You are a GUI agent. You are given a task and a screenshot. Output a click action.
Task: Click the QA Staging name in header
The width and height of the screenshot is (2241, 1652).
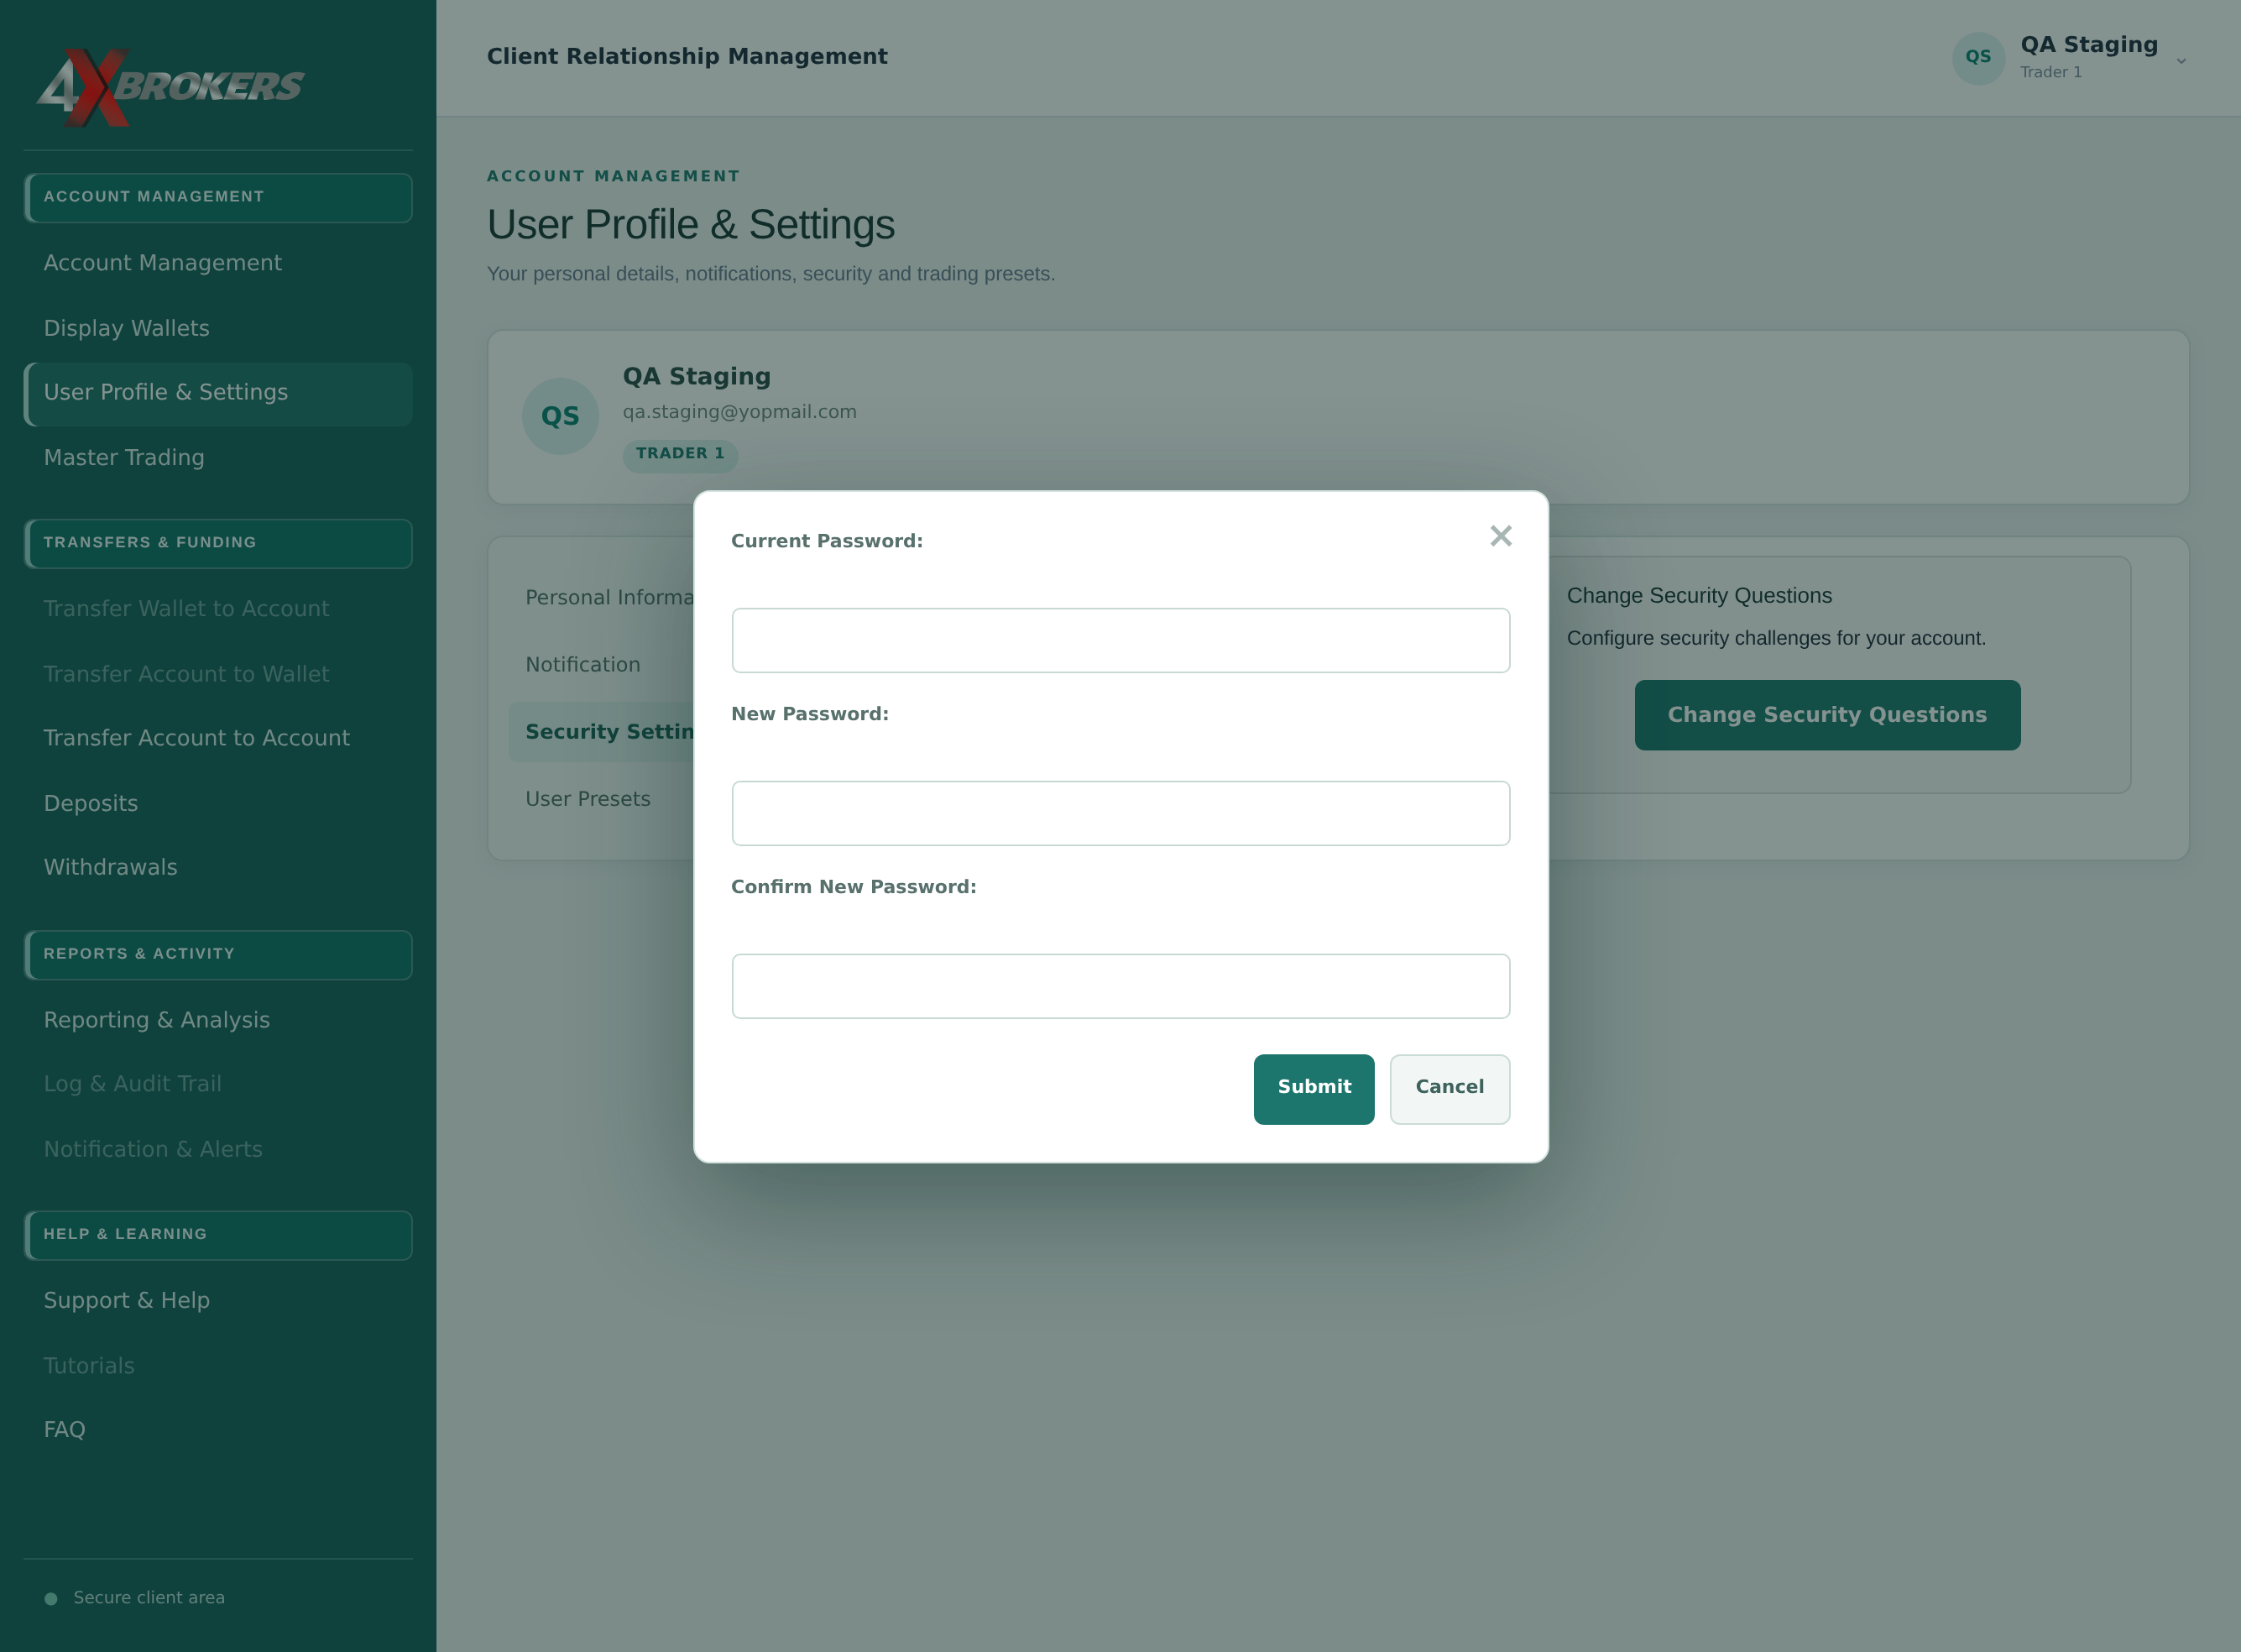click(2089, 45)
